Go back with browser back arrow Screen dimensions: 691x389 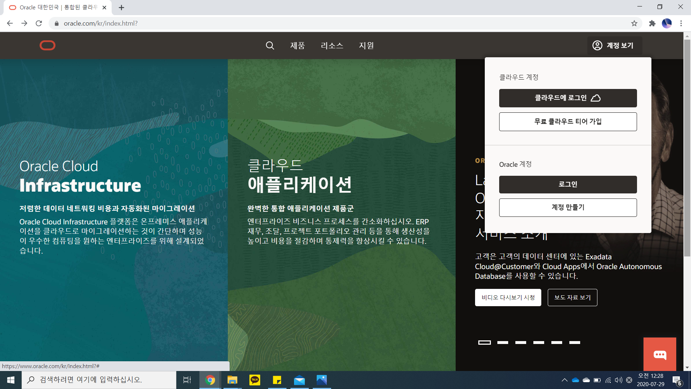coord(10,23)
